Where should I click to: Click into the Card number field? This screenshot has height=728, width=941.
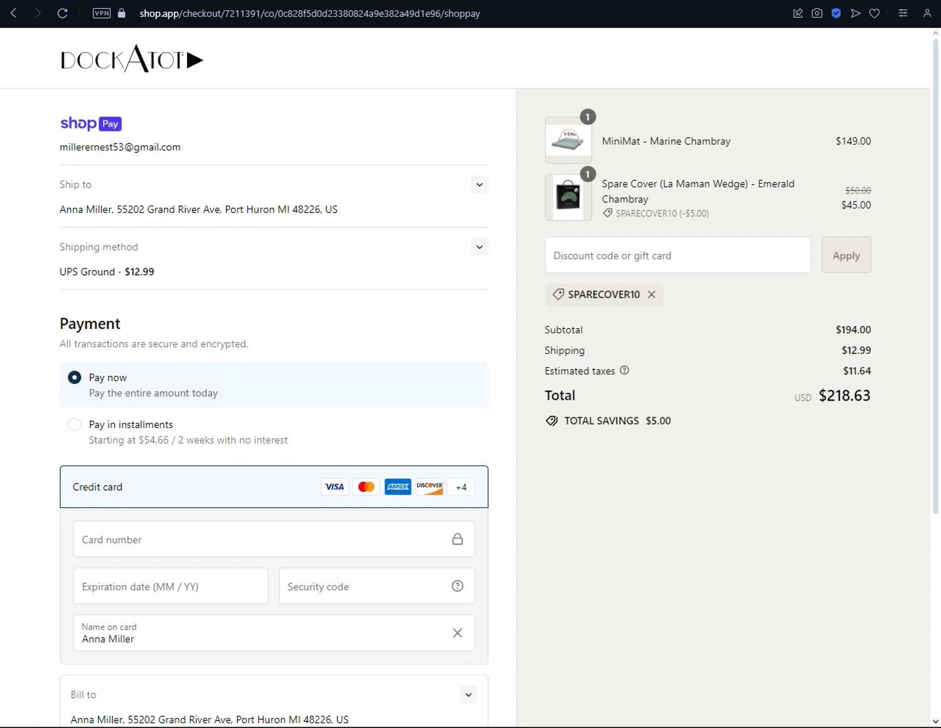click(x=274, y=539)
